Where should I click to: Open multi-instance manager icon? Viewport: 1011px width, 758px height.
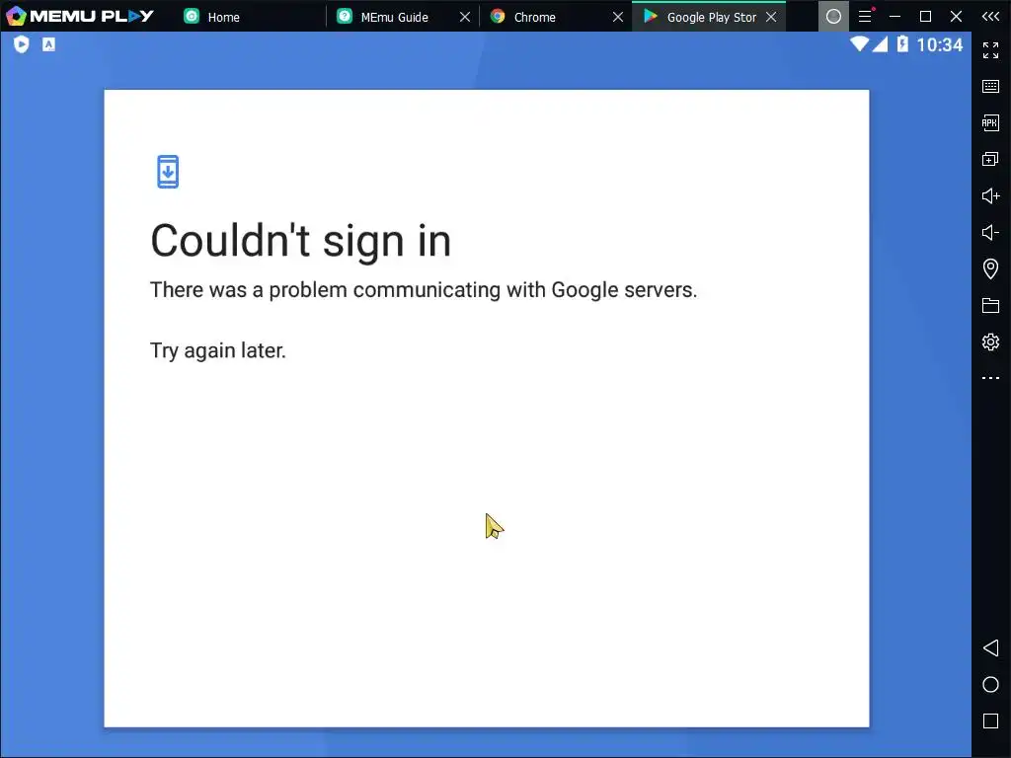pos(990,159)
